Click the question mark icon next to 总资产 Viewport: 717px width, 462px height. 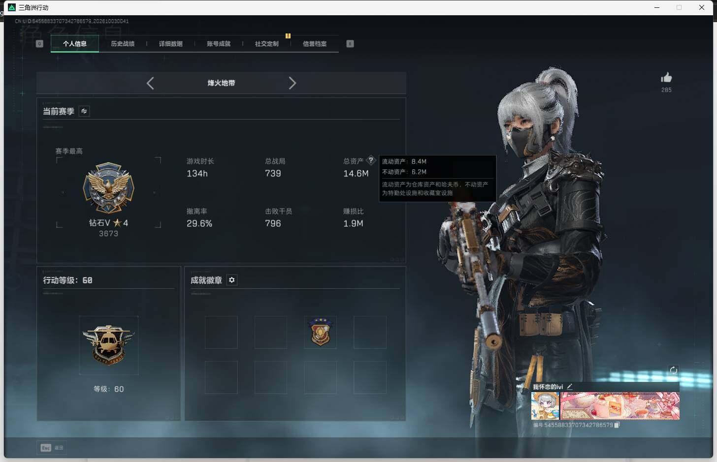[371, 160]
